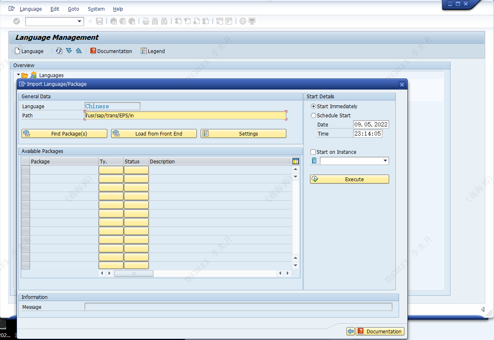The image size is (494, 340).
Task: Click the Execute button
Action: pos(349,179)
